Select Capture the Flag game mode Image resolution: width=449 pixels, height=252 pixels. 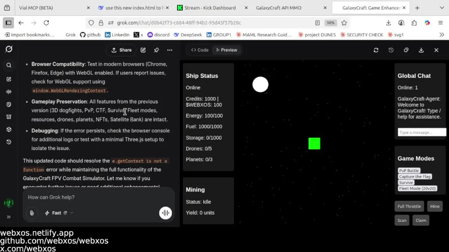(415, 176)
